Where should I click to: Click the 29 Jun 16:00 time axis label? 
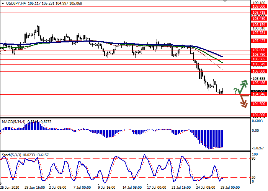34,188
